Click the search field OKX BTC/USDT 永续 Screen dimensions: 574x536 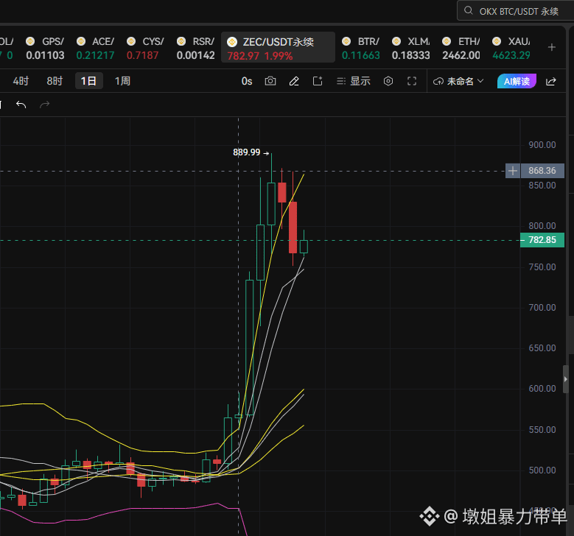516,11
